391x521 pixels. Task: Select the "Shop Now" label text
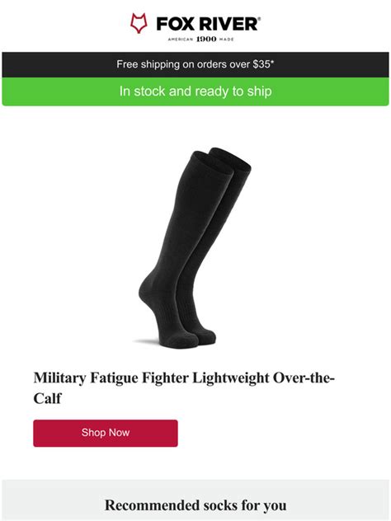tap(106, 433)
